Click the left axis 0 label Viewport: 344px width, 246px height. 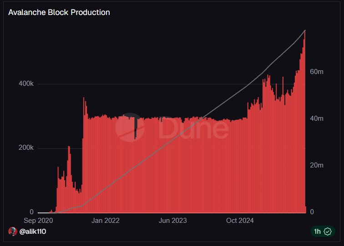[x=31, y=212]
